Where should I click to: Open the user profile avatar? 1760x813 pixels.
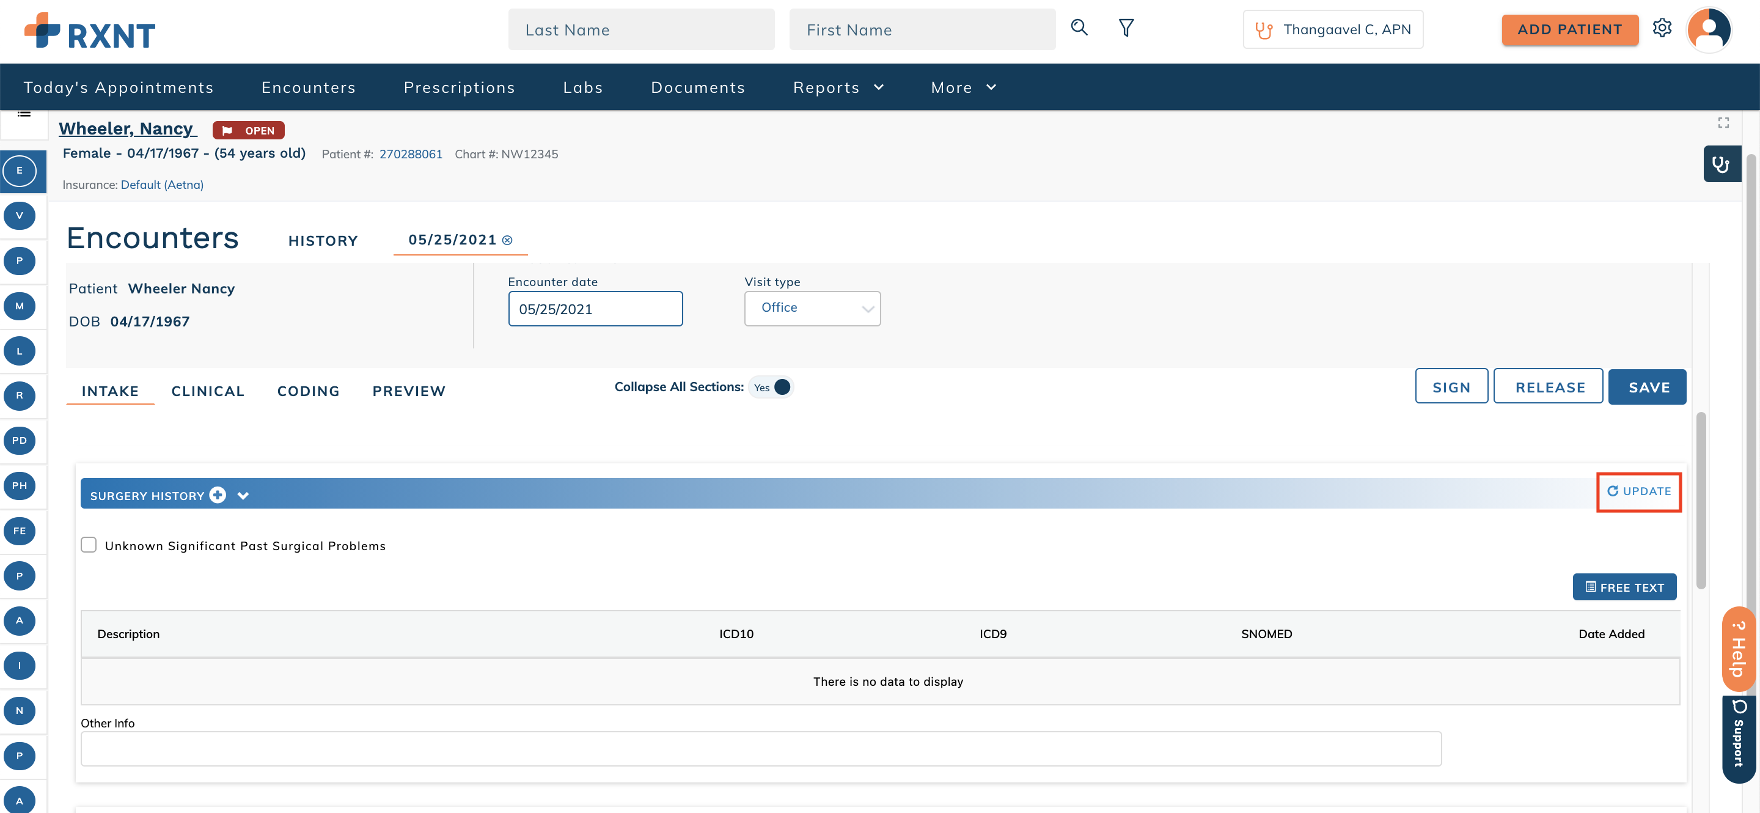(1709, 29)
